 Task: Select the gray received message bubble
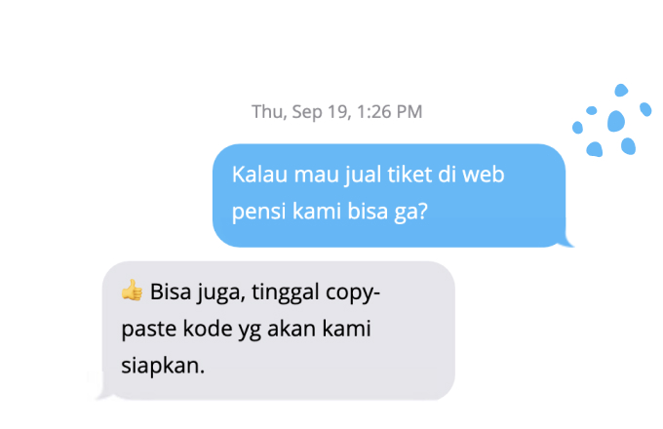(x=279, y=331)
